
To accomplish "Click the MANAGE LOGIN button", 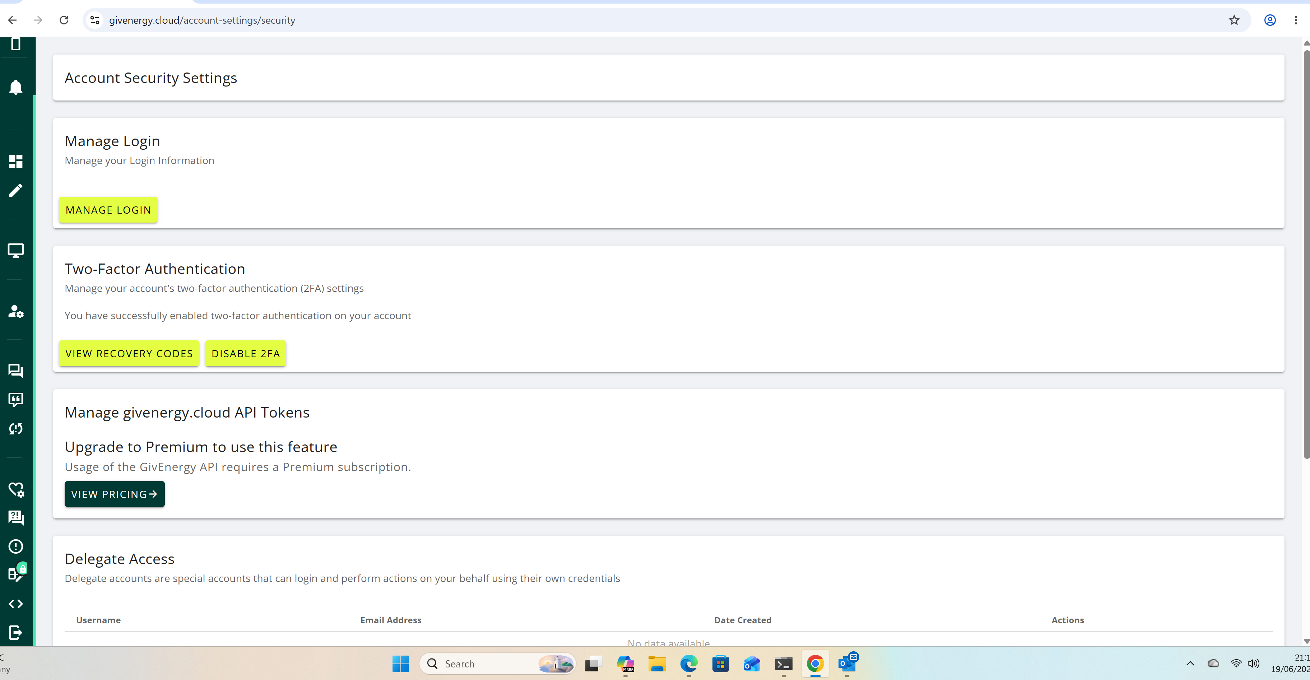I will pos(108,210).
